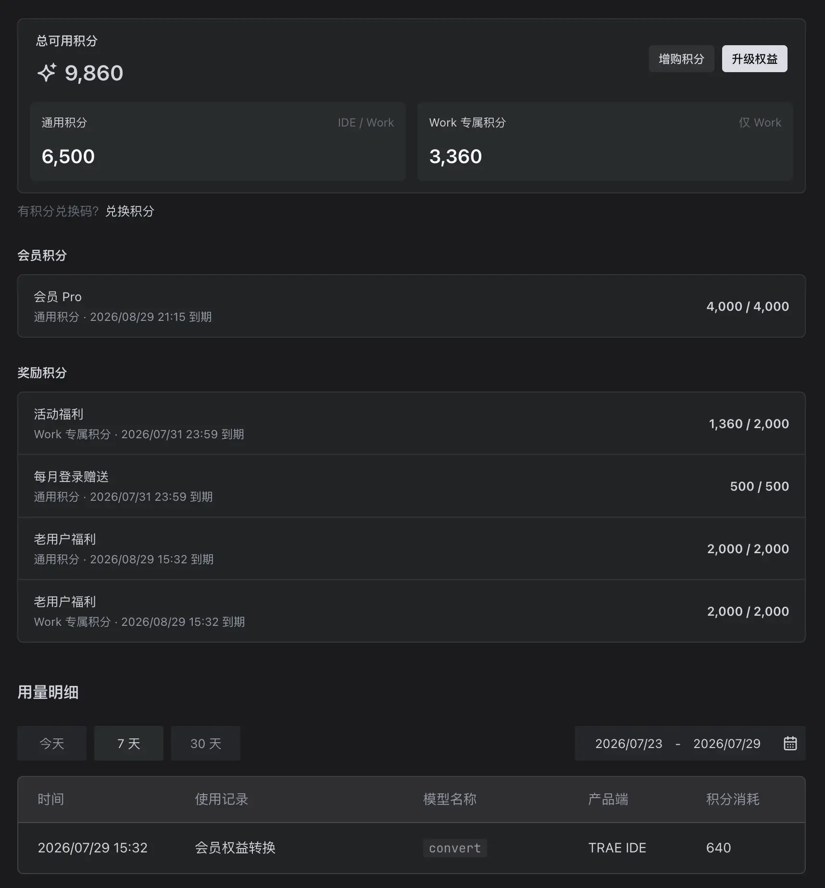The width and height of the screenshot is (825, 888).
Task: Click the 通用积分 6,500 card
Action: 218,141
